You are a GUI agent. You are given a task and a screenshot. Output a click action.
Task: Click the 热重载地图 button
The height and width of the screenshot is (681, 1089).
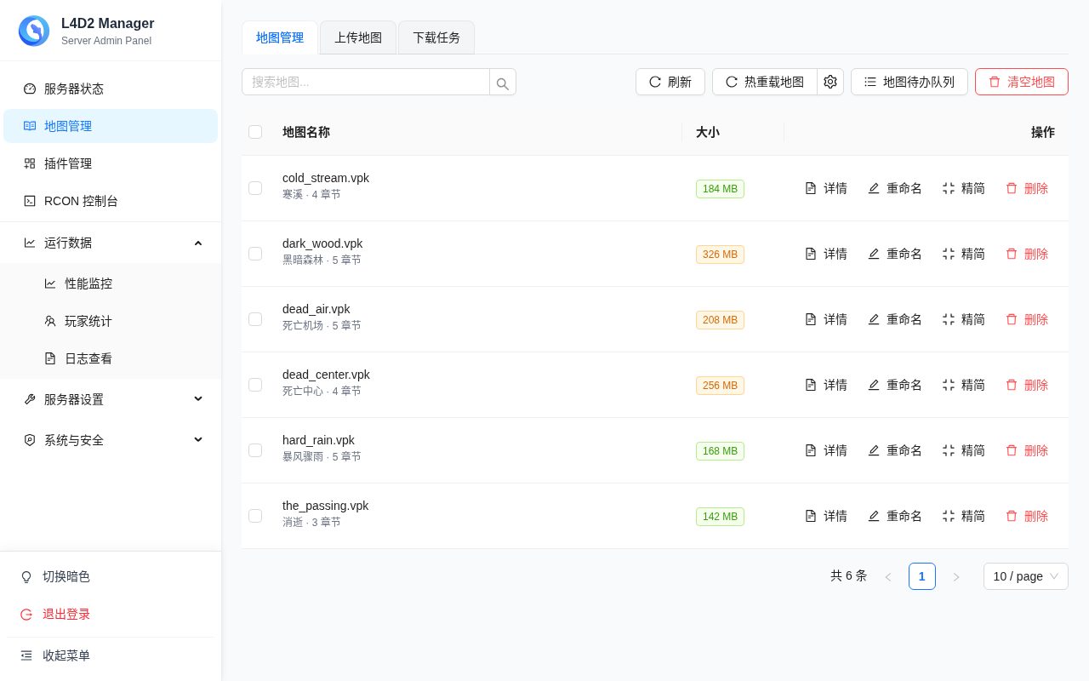765,82
